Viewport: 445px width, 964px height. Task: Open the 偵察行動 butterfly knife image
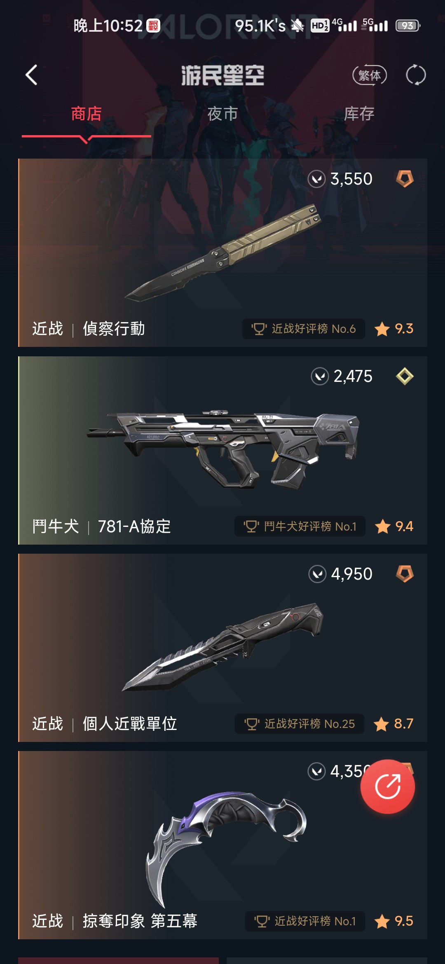pos(223,253)
